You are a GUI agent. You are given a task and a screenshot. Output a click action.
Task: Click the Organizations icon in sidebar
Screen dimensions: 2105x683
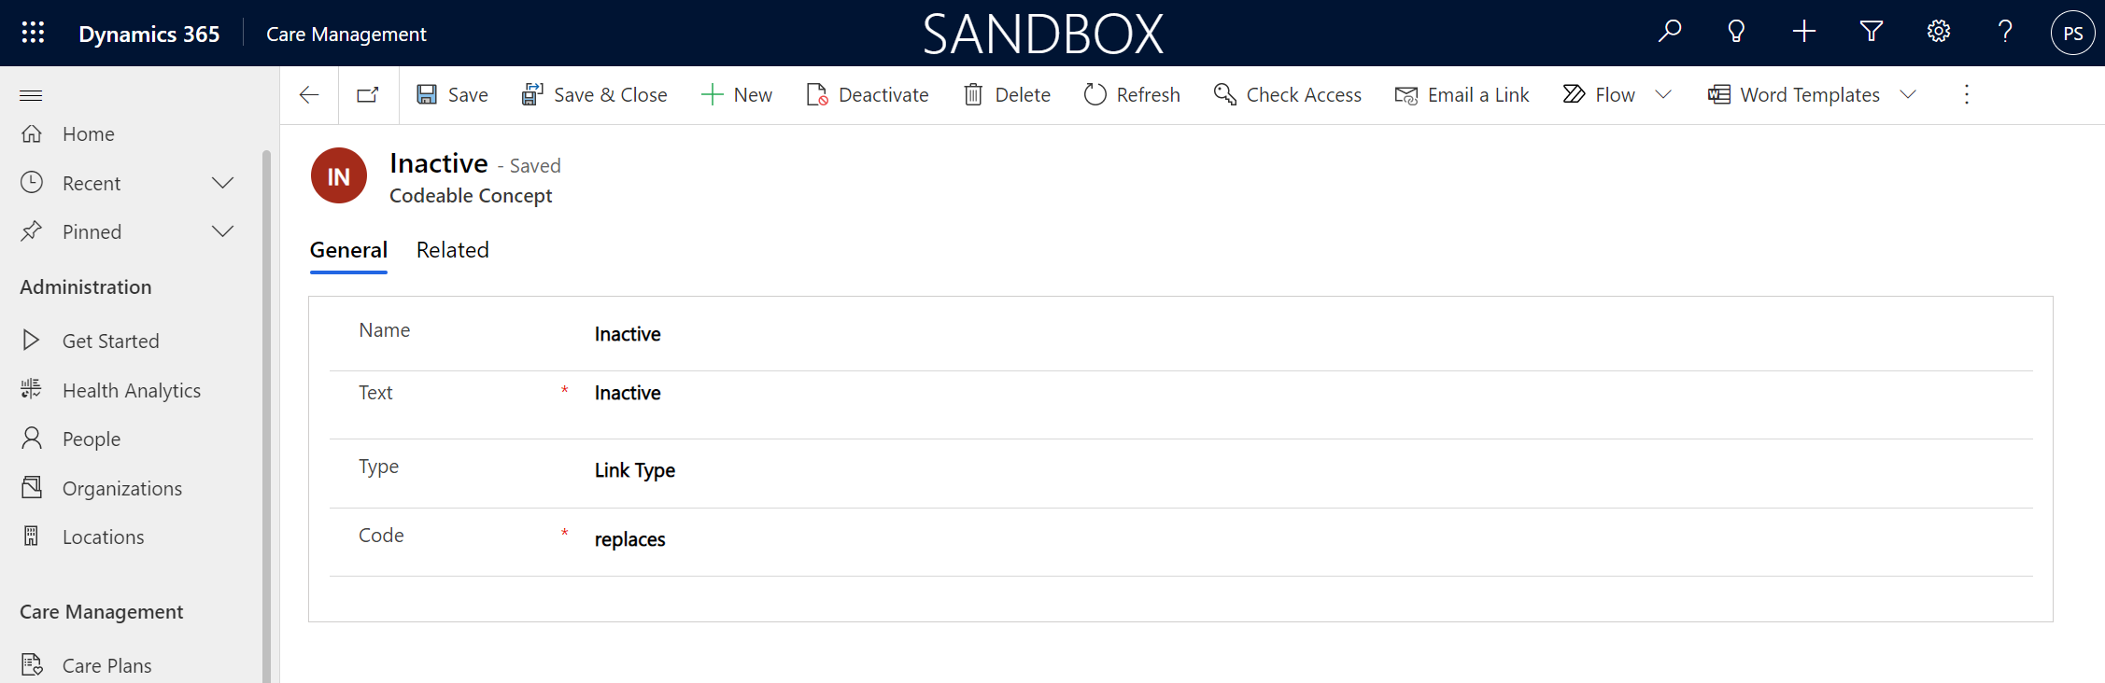pos(32,487)
